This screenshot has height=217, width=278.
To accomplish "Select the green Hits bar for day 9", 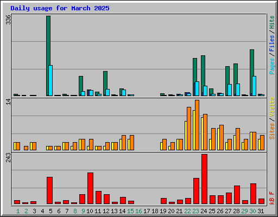I will [x=81, y=86].
